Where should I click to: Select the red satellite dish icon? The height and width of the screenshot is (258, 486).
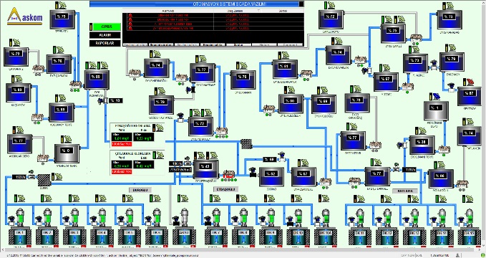(470, 82)
